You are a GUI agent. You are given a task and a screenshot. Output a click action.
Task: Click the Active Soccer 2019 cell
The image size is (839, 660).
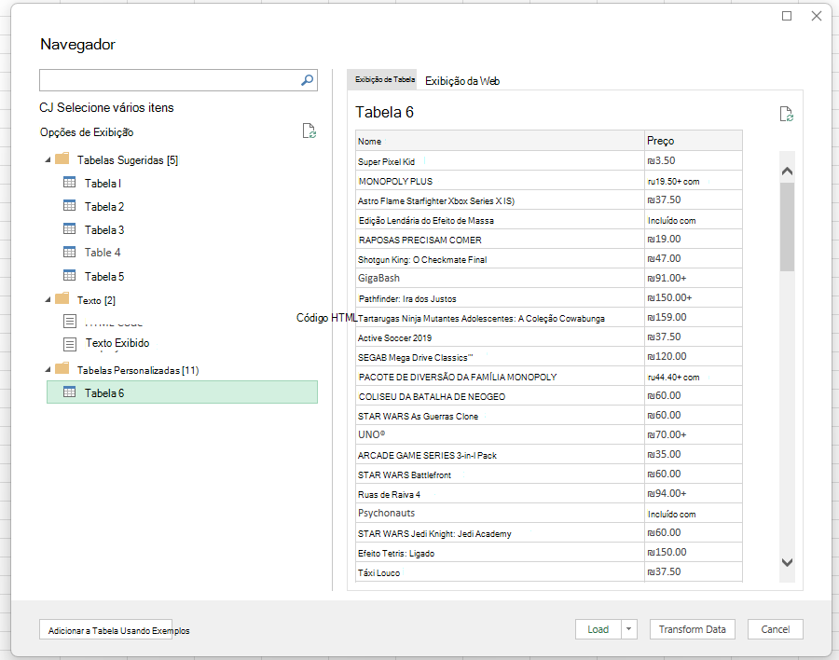tap(500, 337)
